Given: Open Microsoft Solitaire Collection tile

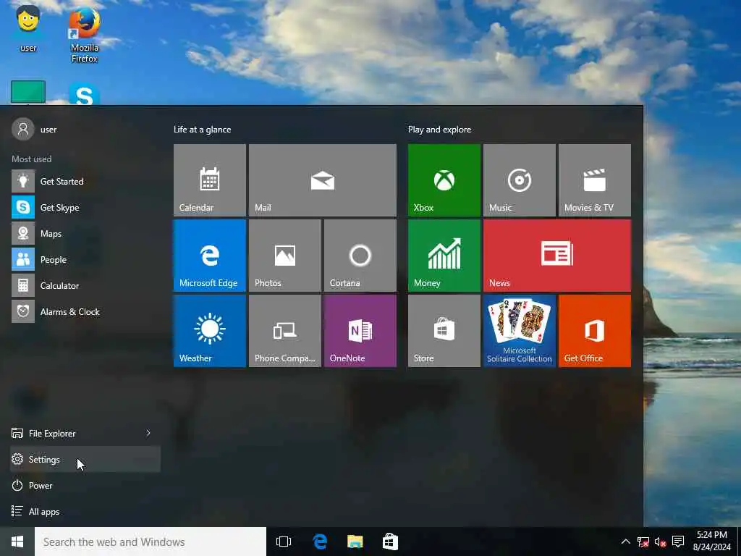Looking at the screenshot, I should click(x=519, y=331).
